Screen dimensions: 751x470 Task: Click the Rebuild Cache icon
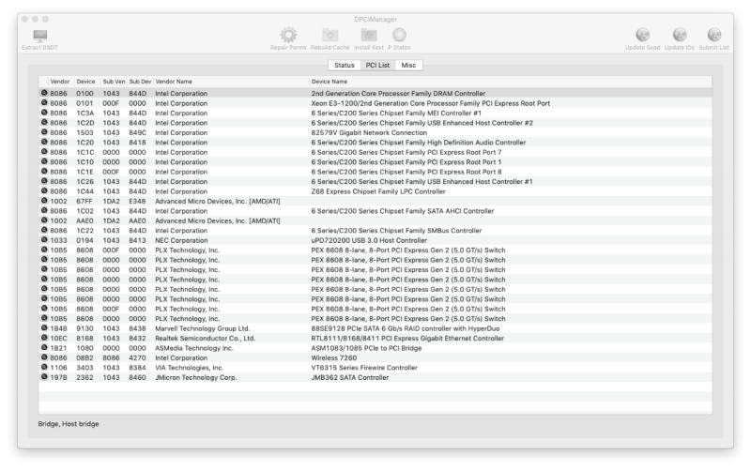coord(330,36)
